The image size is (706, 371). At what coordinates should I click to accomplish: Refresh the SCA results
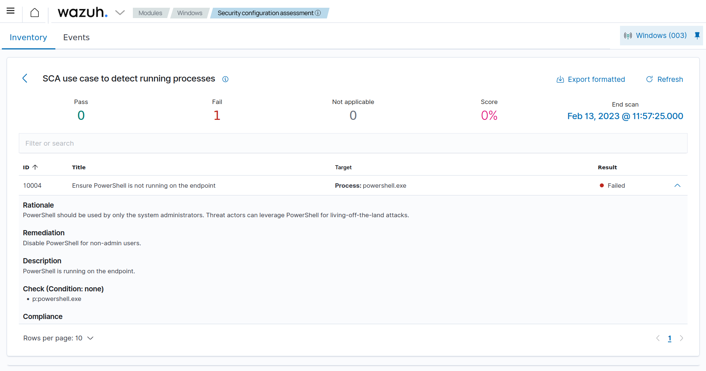click(664, 79)
